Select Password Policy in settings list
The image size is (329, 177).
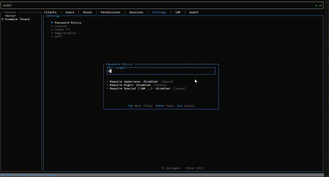coord(68,23)
